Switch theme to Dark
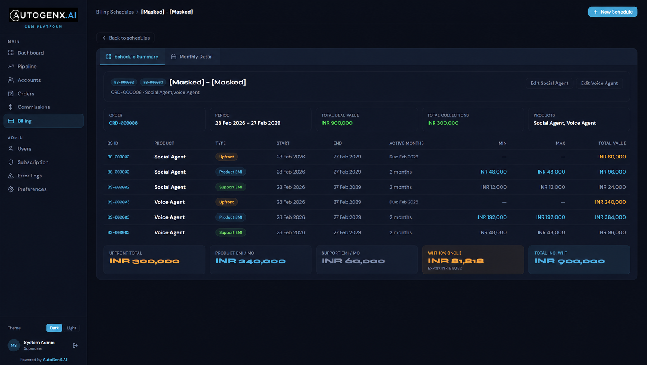This screenshot has height=365, width=647. click(54, 328)
